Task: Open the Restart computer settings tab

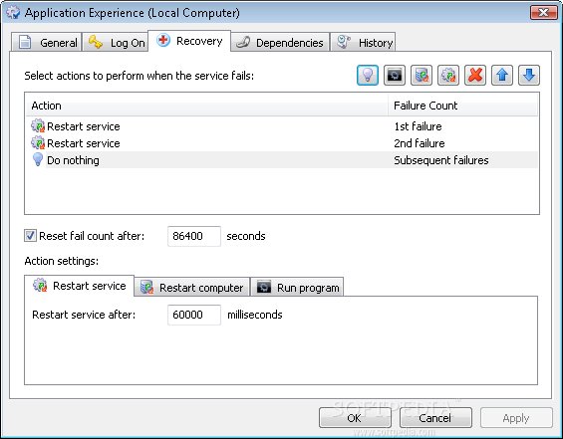Action: pos(191,288)
